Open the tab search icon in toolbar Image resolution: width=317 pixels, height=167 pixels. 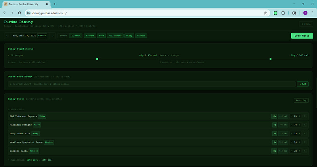(294, 13)
